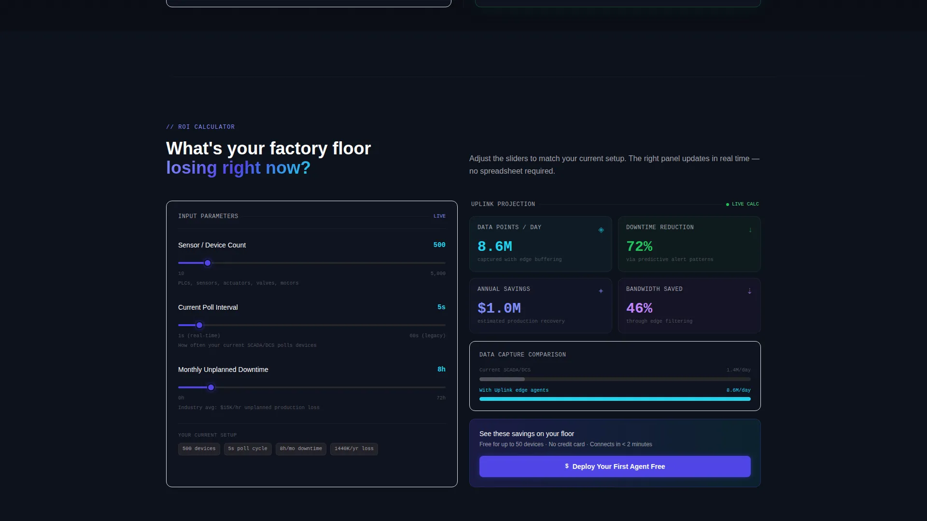The image size is (927, 521).
Task: Click the dollar icon on Deploy button
Action: (x=567, y=466)
